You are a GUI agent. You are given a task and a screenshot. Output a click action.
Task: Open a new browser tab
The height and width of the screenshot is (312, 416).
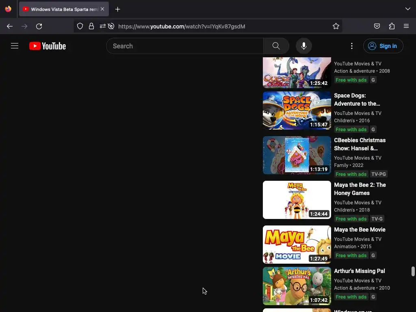[117, 9]
